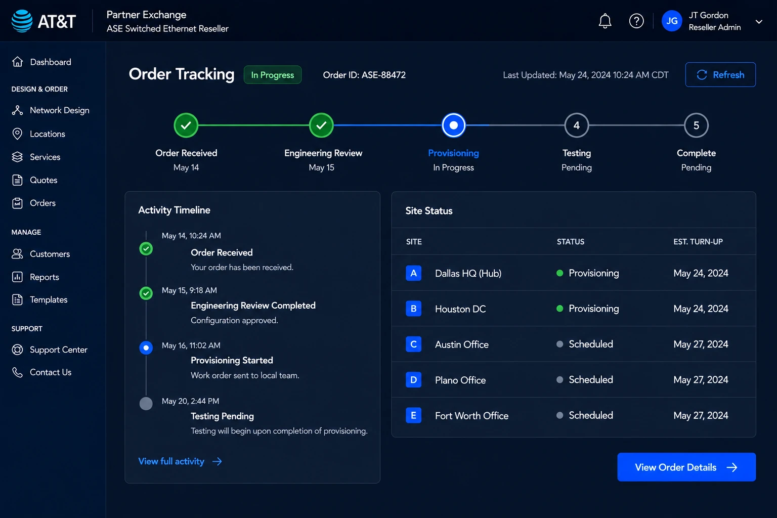Click the Provisioning Started timeline entry title
Screen dimensions: 777x518
click(232, 360)
